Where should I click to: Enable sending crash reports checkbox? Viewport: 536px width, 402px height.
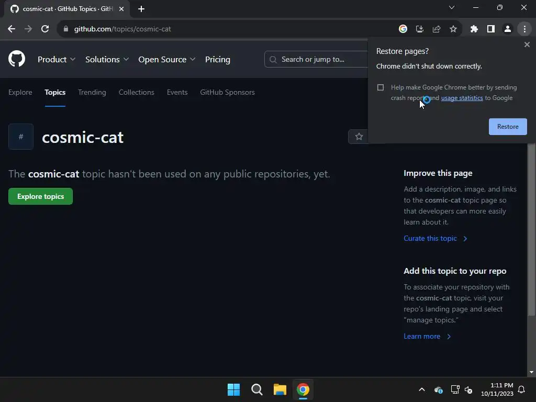tap(381, 87)
